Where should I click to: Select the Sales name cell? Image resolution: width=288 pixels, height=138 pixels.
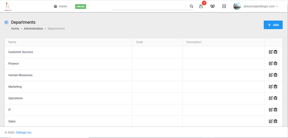pos(68,121)
